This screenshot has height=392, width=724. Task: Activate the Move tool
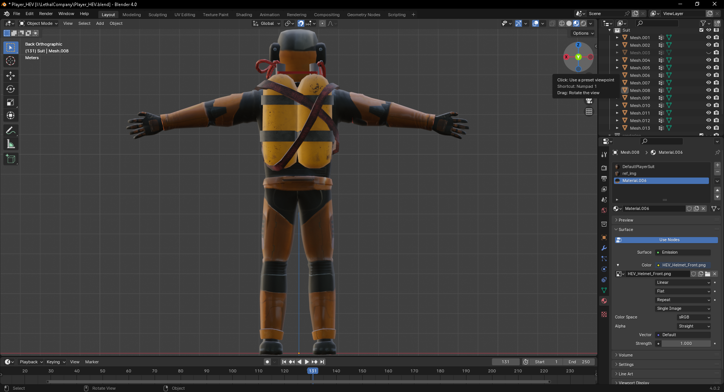[11, 76]
